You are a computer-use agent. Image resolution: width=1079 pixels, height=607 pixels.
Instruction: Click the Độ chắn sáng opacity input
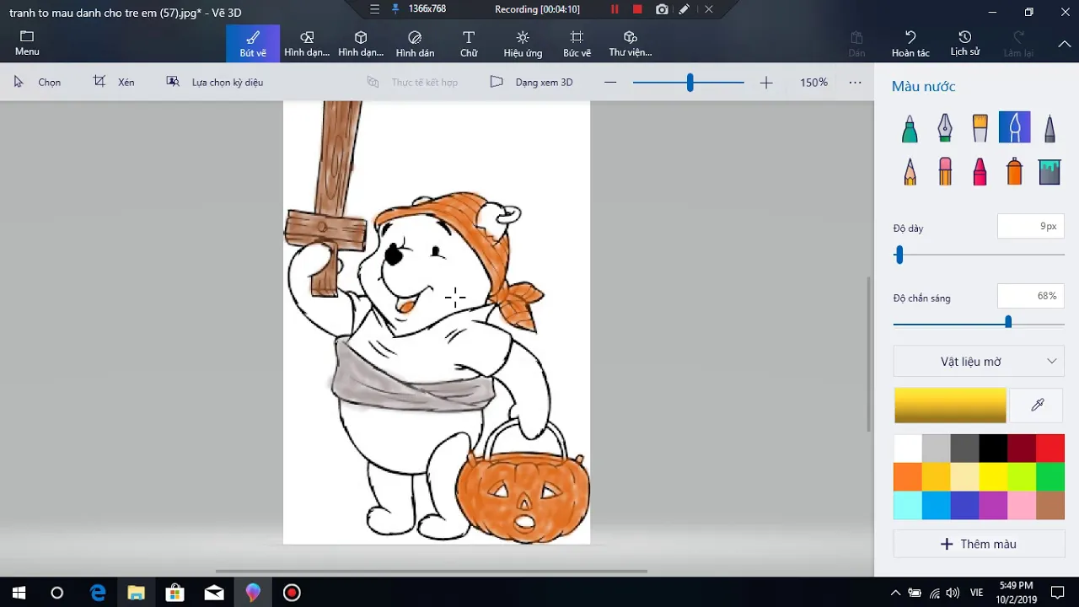coord(1030,296)
